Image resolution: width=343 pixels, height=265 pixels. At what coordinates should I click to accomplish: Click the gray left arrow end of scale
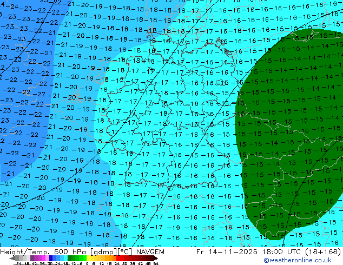pyautogui.click(x=12, y=258)
